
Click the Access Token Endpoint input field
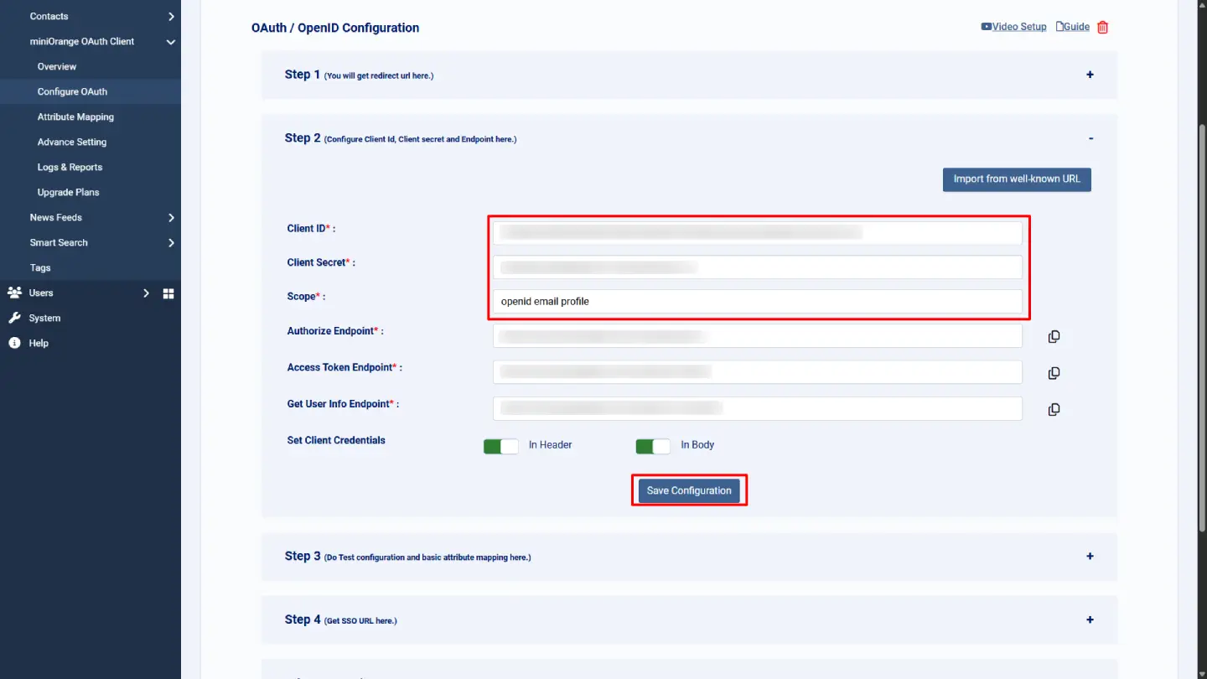758,372
